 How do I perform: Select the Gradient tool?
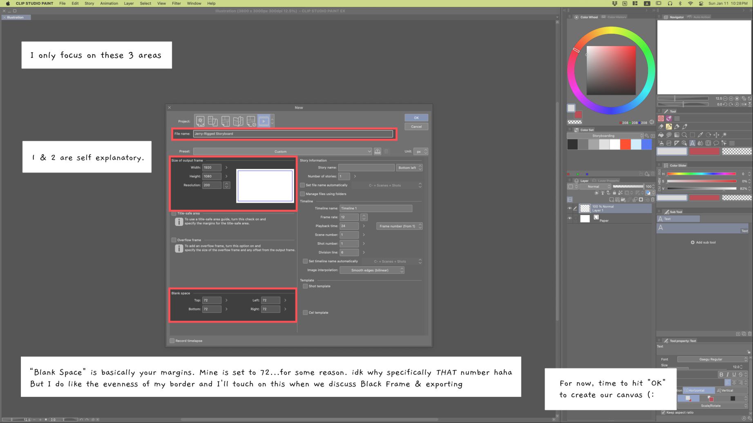[677, 135]
